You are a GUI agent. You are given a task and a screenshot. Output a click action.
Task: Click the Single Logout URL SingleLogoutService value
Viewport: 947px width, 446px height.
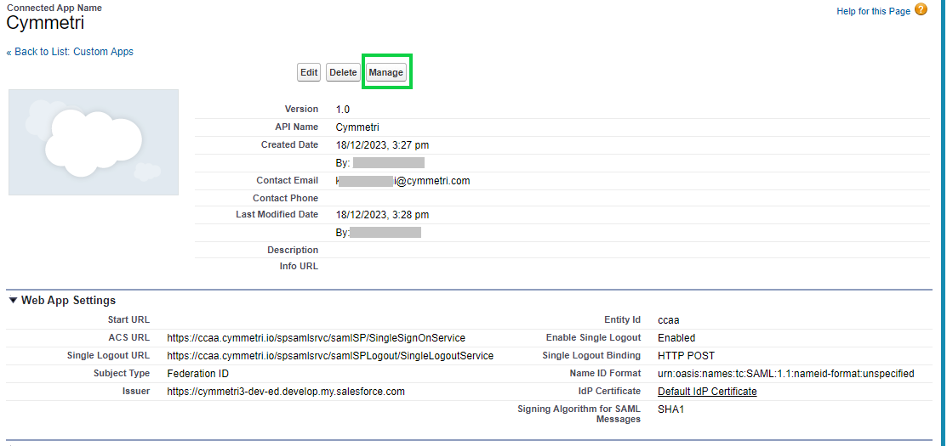330,356
